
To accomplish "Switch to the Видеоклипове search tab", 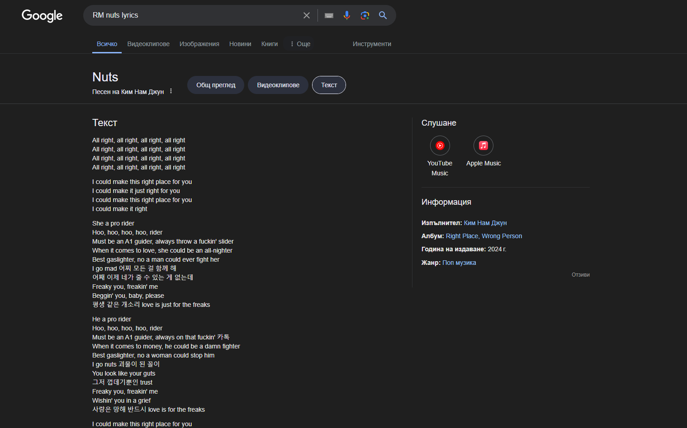I will pos(148,44).
